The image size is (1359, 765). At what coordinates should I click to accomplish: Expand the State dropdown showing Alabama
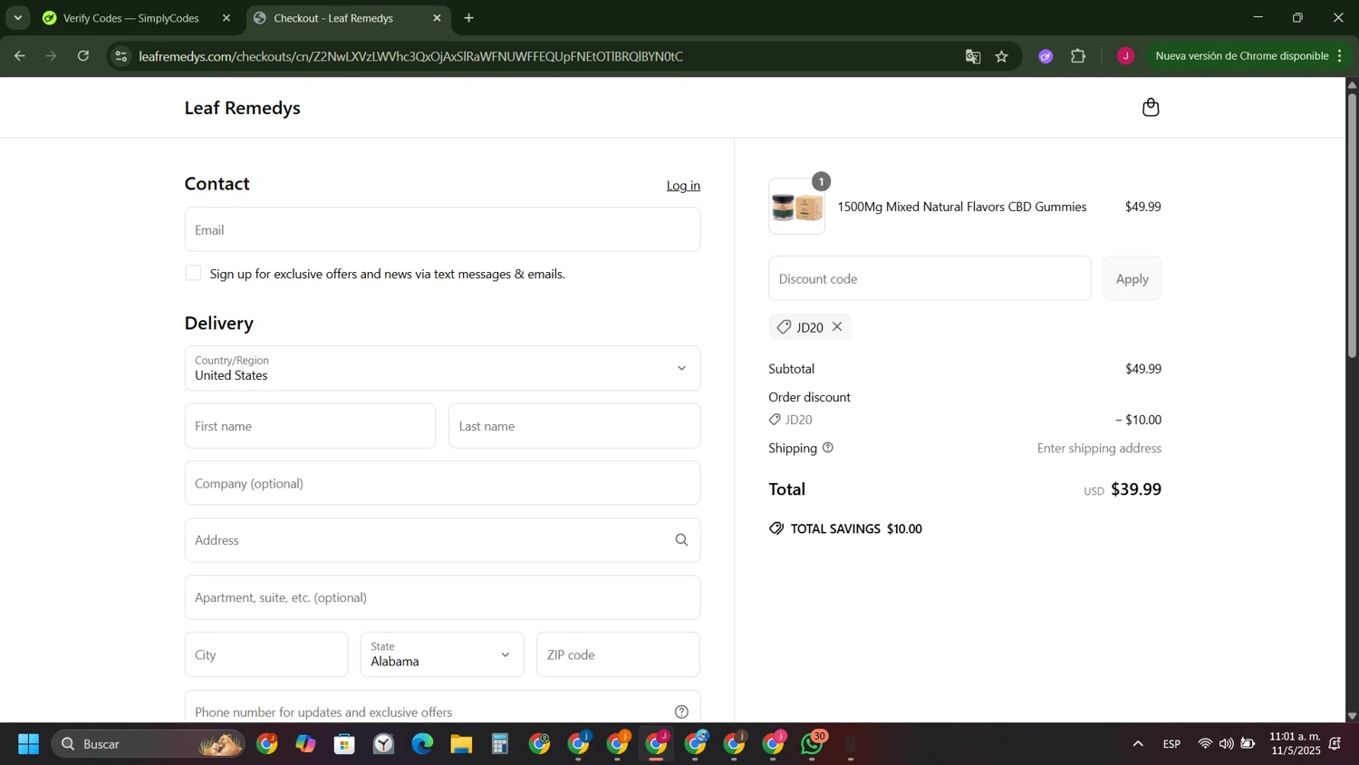[442, 654]
